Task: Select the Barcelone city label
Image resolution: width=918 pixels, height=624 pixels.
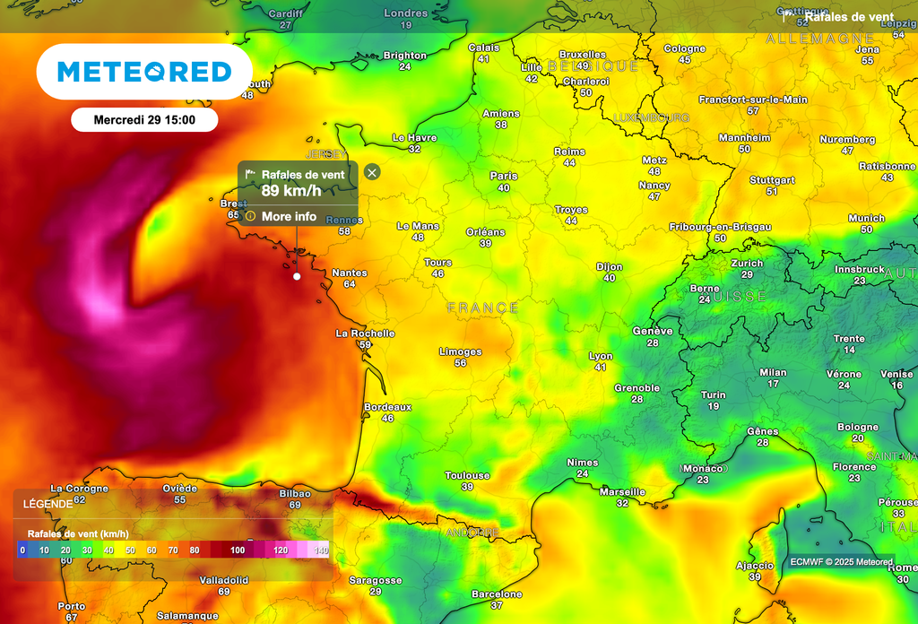Action: tap(497, 594)
